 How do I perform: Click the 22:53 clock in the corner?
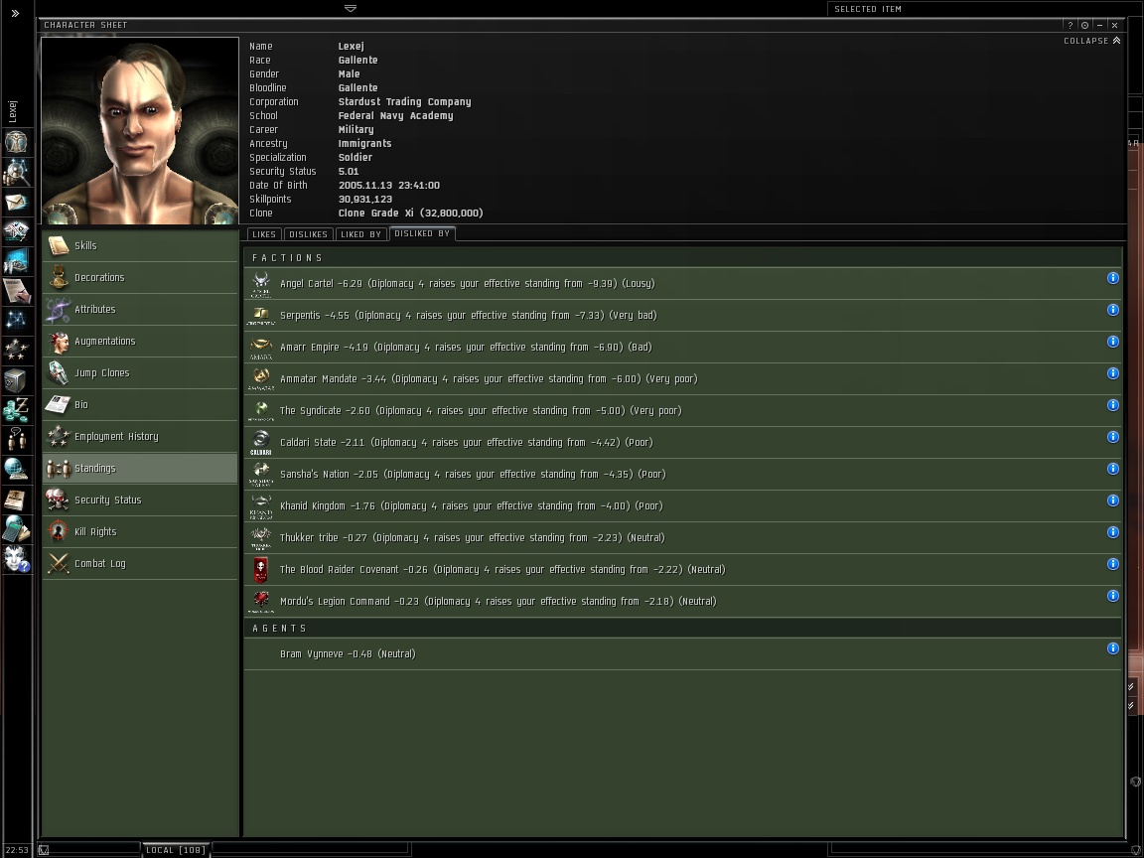click(17, 850)
